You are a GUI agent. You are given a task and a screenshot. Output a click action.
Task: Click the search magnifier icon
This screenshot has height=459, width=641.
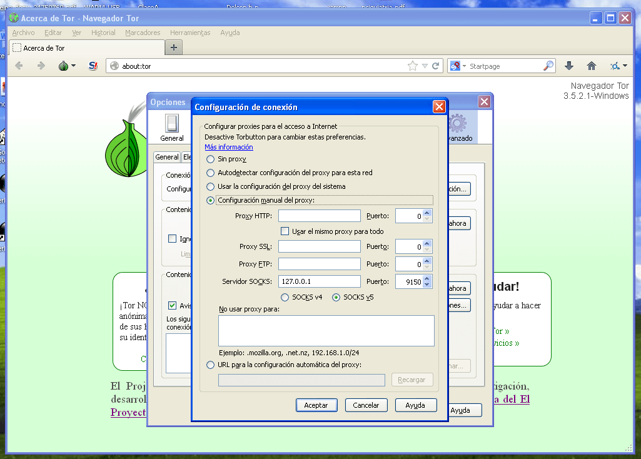click(548, 66)
